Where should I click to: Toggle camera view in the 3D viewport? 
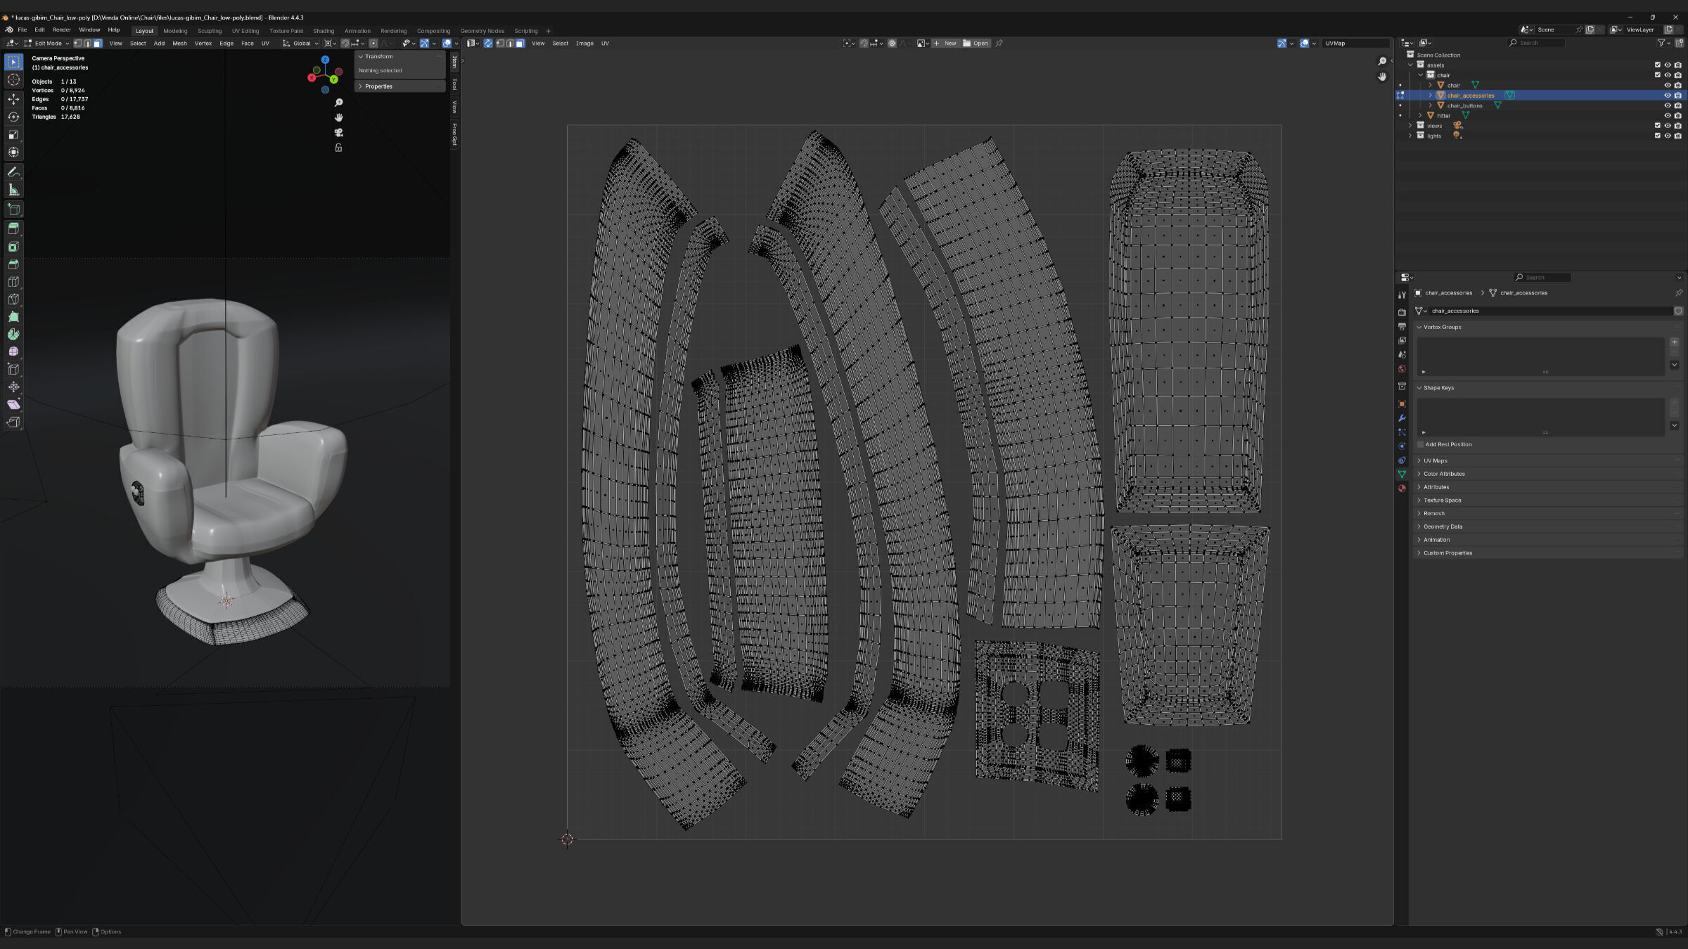[x=338, y=133]
